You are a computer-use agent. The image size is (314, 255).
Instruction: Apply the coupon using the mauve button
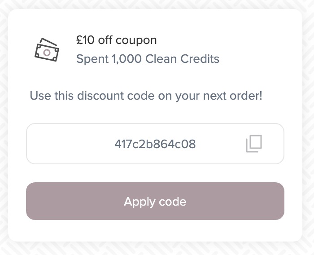click(155, 201)
